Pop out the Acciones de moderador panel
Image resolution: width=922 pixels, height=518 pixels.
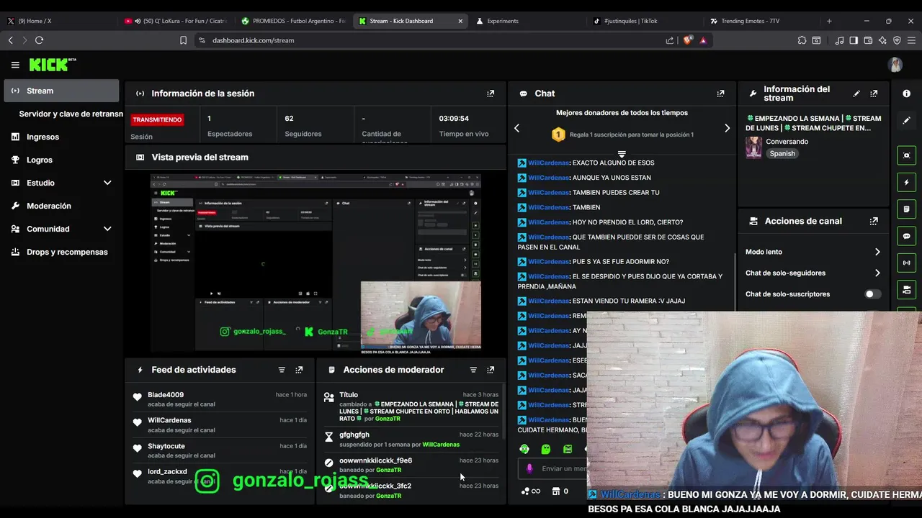[x=491, y=370]
